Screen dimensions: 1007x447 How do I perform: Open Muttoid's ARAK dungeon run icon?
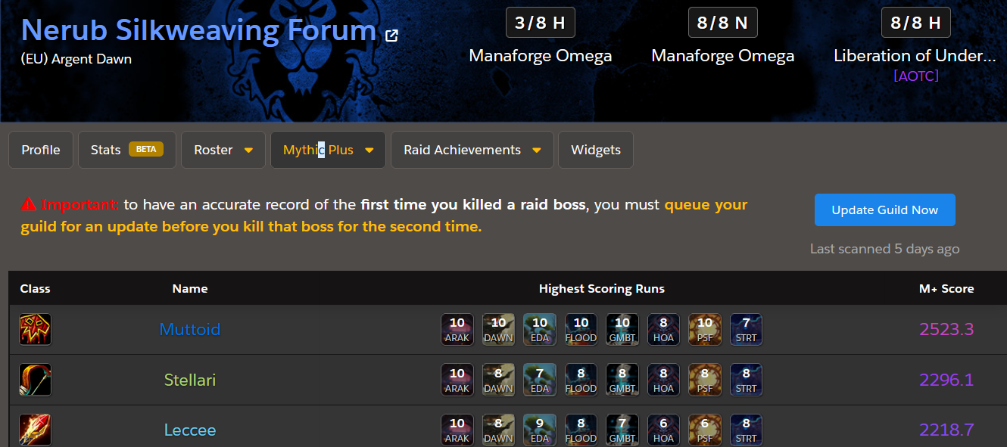pyautogui.click(x=457, y=330)
